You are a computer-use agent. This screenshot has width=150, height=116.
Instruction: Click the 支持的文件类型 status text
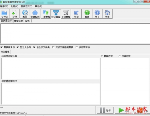[x=13, y=113]
